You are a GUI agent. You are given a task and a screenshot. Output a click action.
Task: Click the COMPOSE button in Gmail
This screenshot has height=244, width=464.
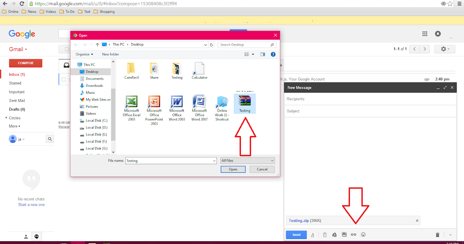(26, 63)
